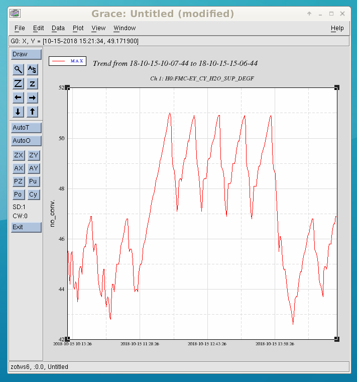Click the y-axis tick label 50

point(62,138)
